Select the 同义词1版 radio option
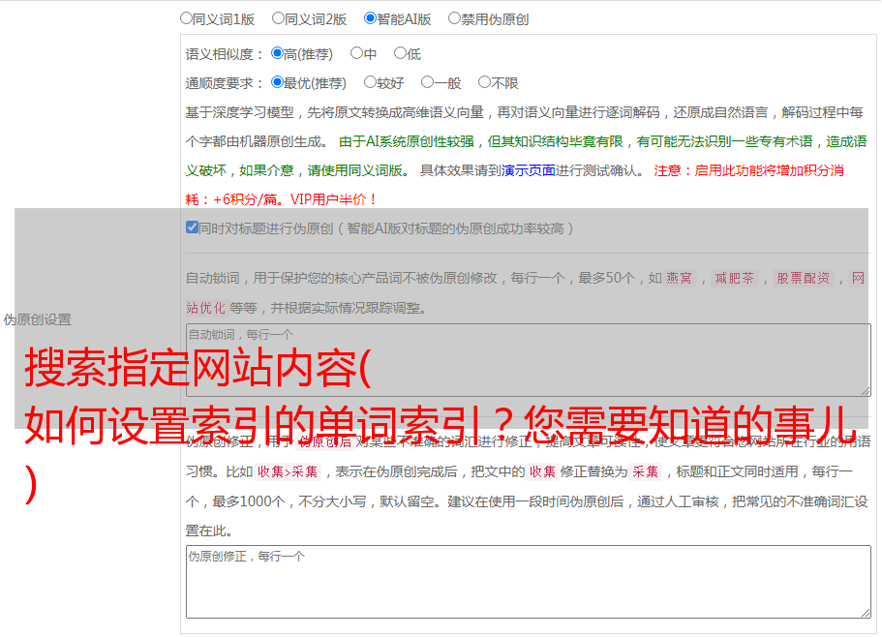 (x=186, y=18)
